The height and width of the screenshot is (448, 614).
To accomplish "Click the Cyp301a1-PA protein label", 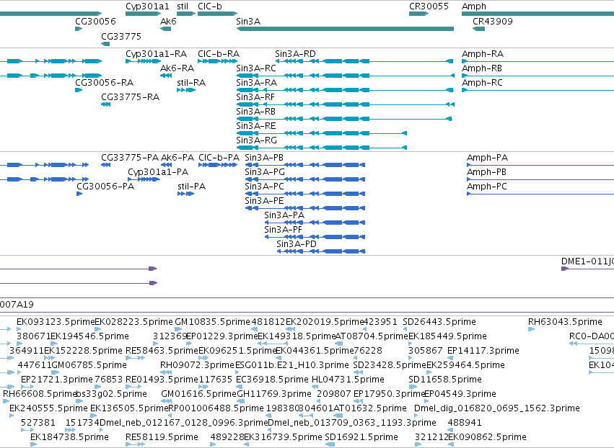I will [158, 172].
